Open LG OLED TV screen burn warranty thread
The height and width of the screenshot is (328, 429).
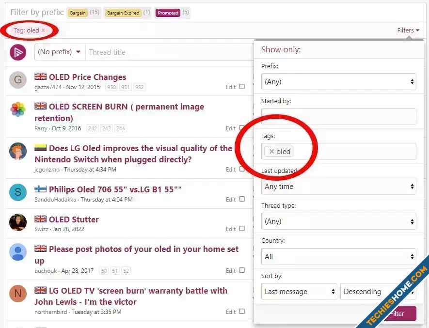click(131, 296)
